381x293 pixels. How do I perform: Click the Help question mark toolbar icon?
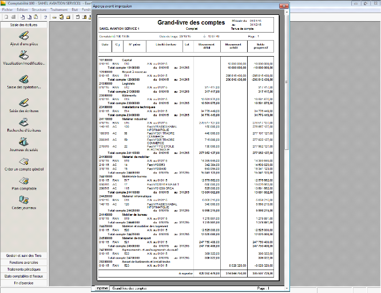click(x=45, y=17)
